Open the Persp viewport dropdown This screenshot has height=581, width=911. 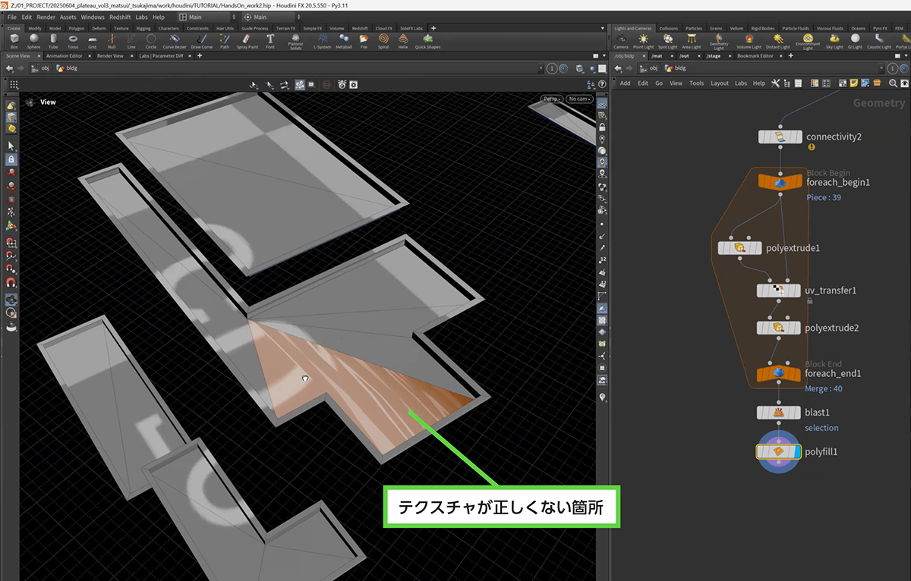point(551,99)
